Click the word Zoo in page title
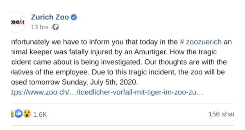Image resolution: width=245 pixels, height=130 pixels. click(x=62, y=17)
